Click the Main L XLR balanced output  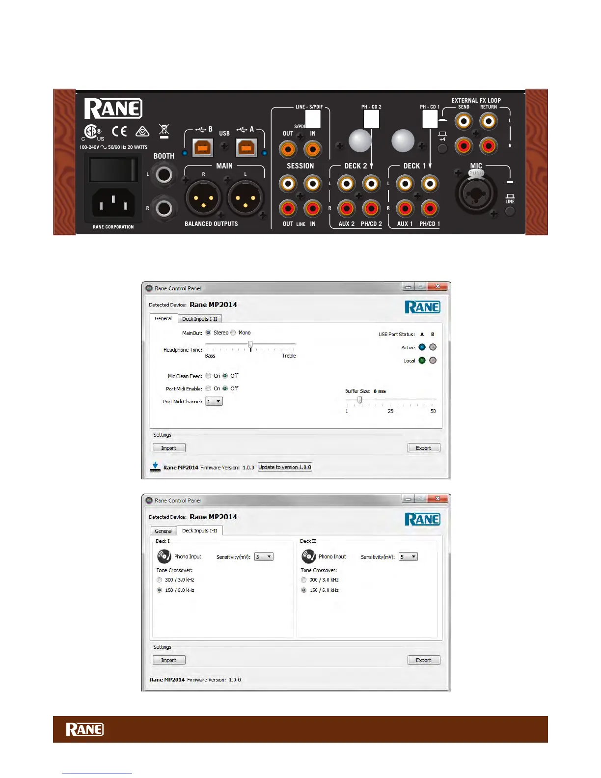pos(246,198)
